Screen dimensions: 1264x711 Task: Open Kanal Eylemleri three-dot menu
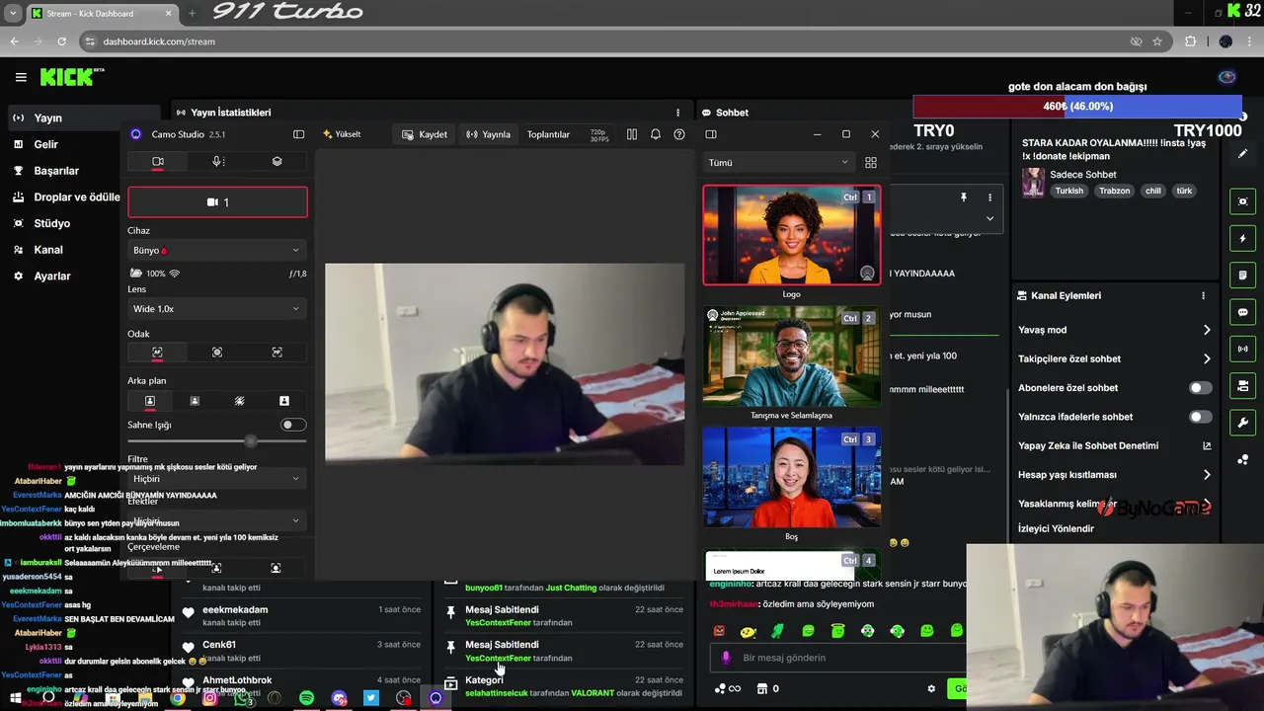pyautogui.click(x=1203, y=295)
